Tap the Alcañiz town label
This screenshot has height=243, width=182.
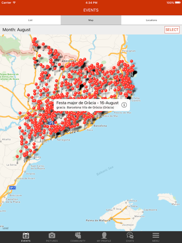6,139
